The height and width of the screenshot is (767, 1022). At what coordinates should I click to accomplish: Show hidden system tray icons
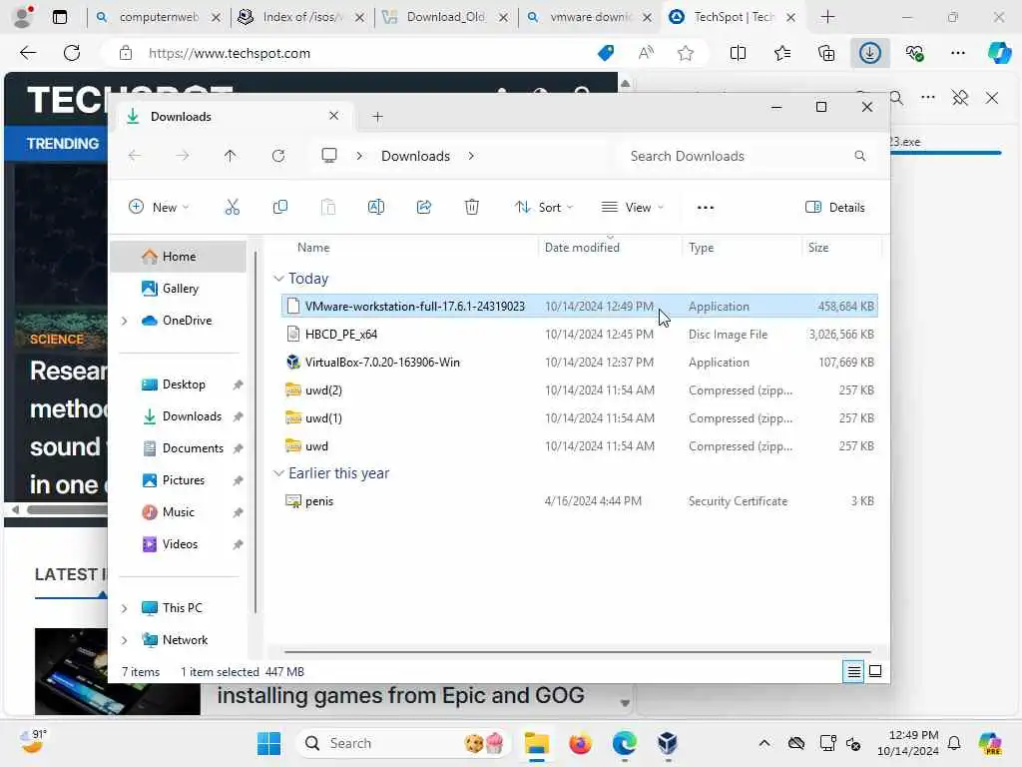(764, 743)
